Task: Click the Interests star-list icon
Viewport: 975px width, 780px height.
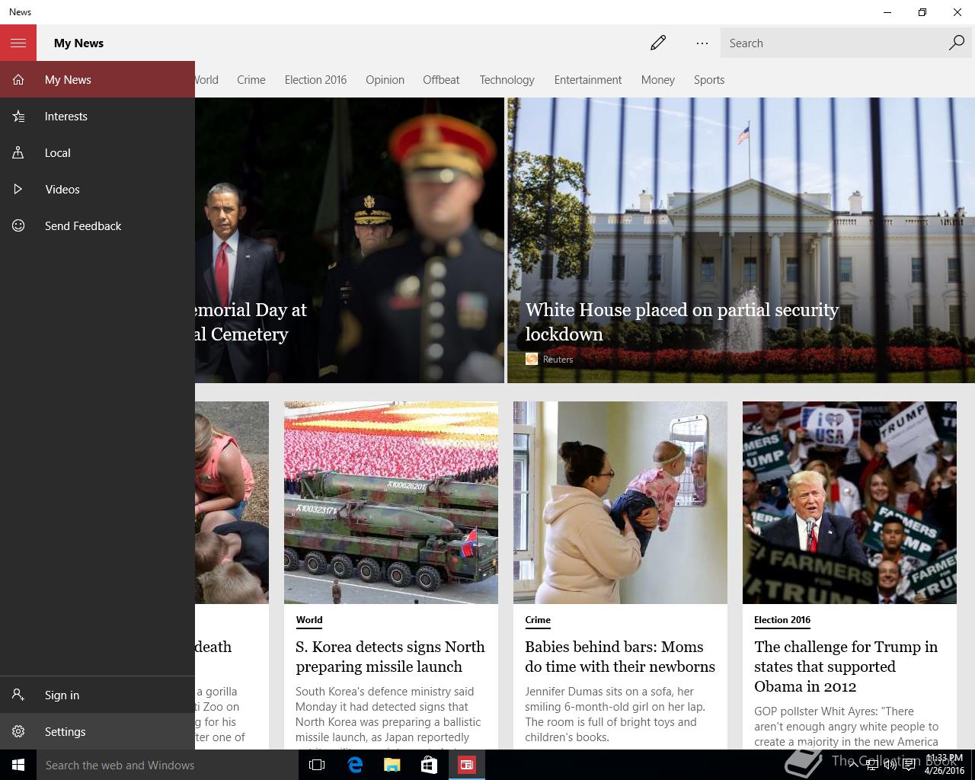Action: point(18,116)
